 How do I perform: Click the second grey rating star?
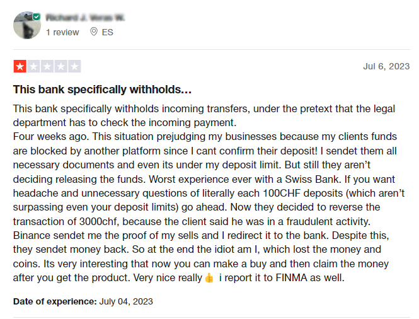tap(33, 66)
